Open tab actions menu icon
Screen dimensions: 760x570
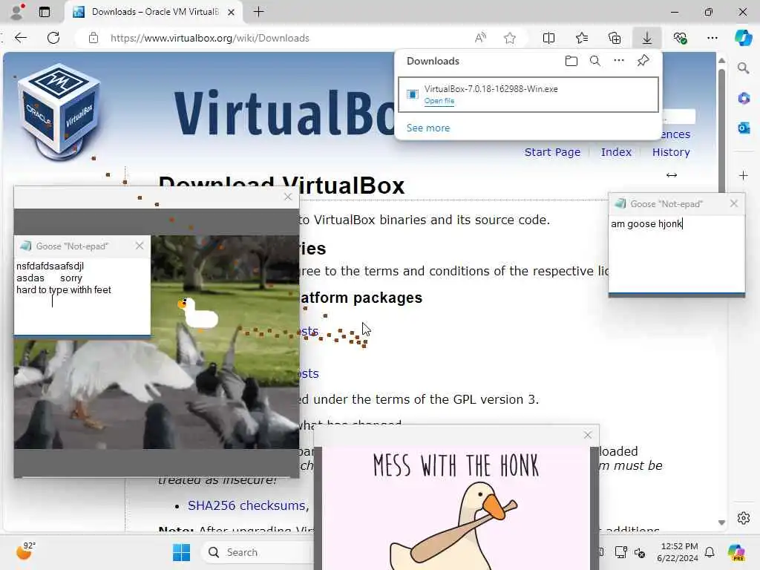[44, 12]
